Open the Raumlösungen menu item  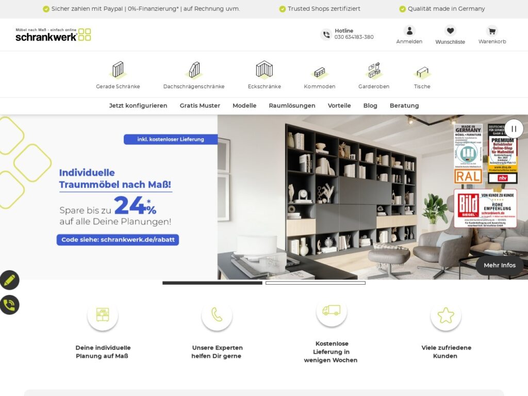292,106
